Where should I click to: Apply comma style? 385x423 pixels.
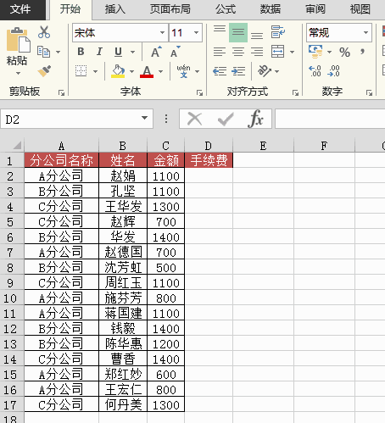coord(363,52)
